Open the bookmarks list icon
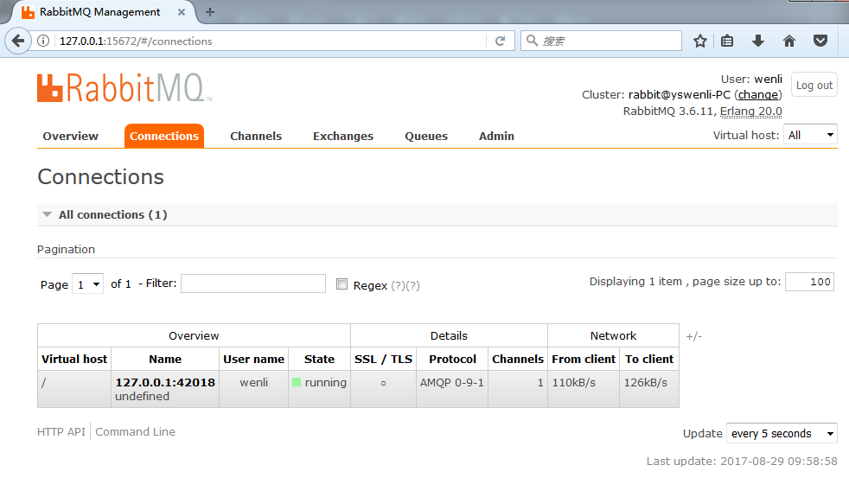The image size is (849, 478). pyautogui.click(x=727, y=41)
